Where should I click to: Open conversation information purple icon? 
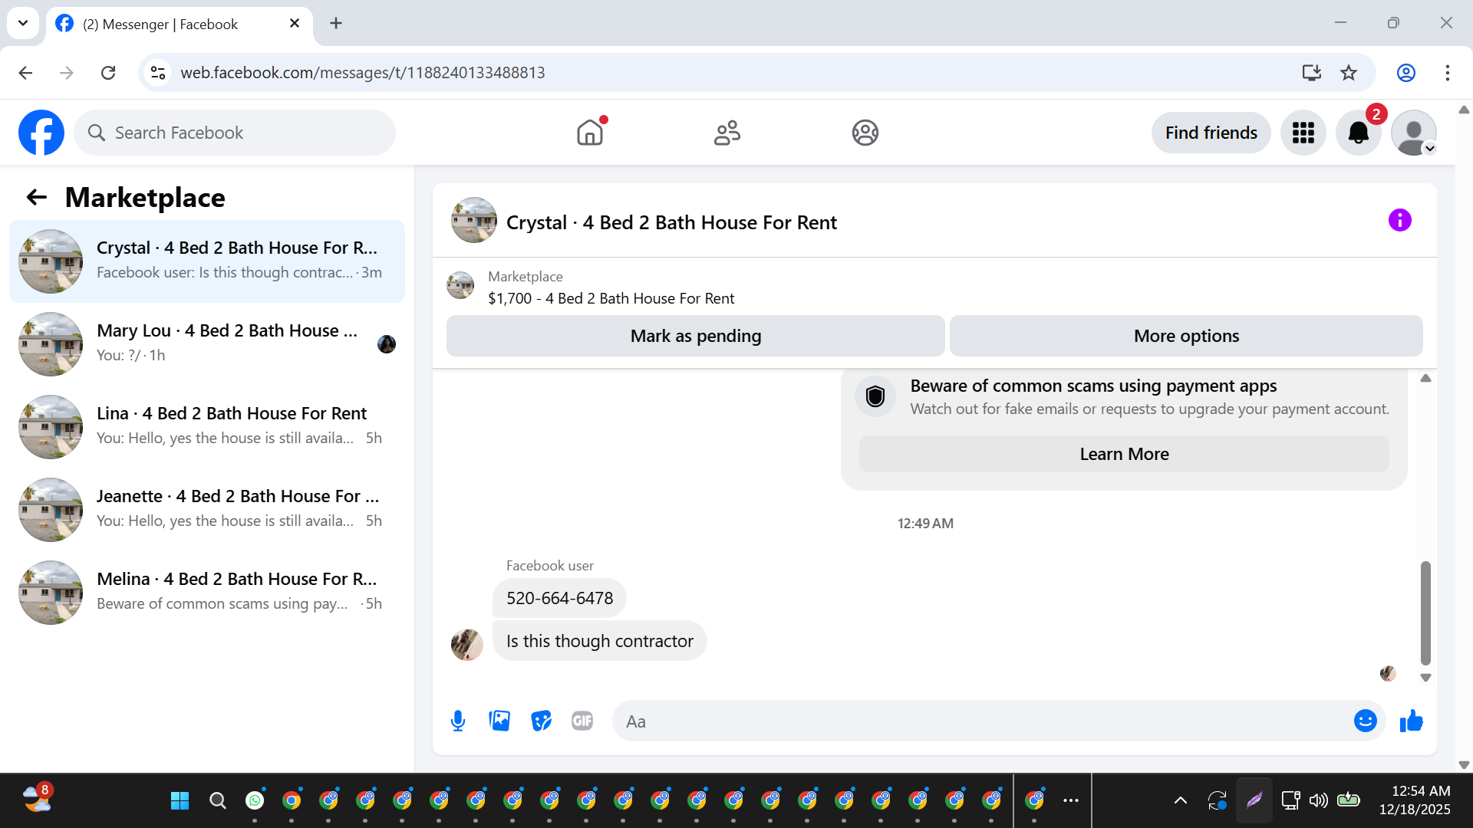[x=1399, y=221]
